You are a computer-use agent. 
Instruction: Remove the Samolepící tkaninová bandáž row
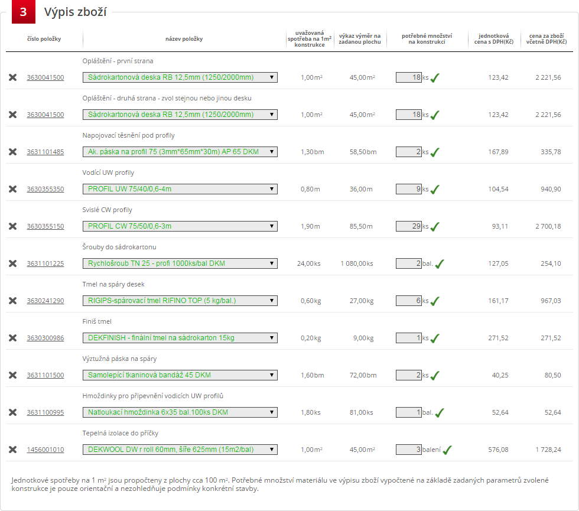pyautogui.click(x=13, y=375)
